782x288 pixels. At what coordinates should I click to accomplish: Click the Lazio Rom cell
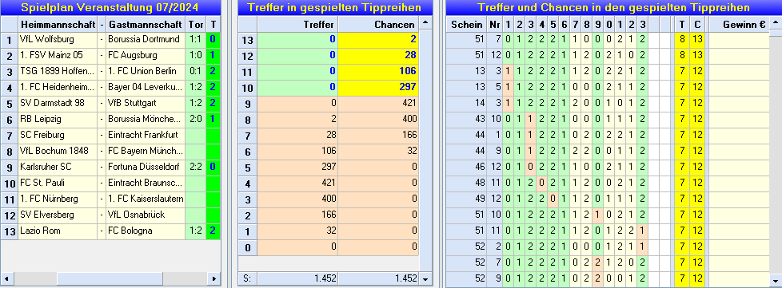click(x=58, y=231)
